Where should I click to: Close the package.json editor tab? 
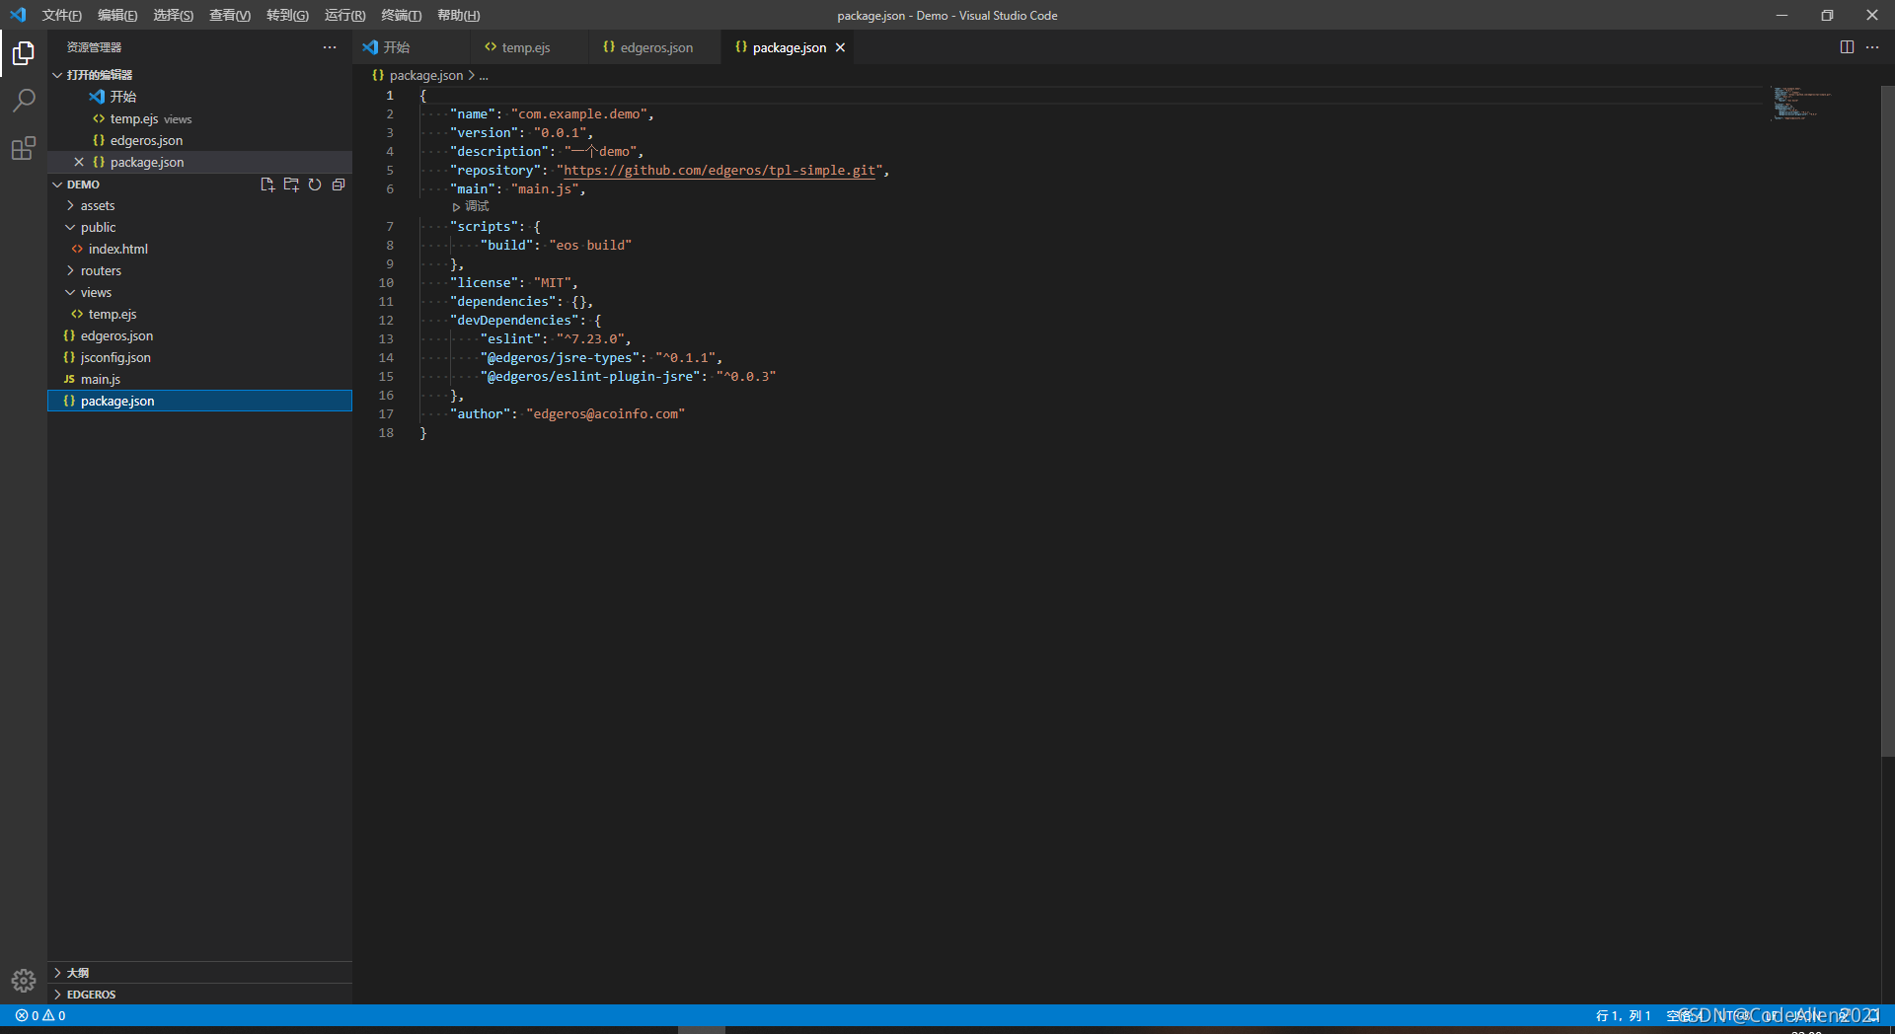[x=841, y=47]
